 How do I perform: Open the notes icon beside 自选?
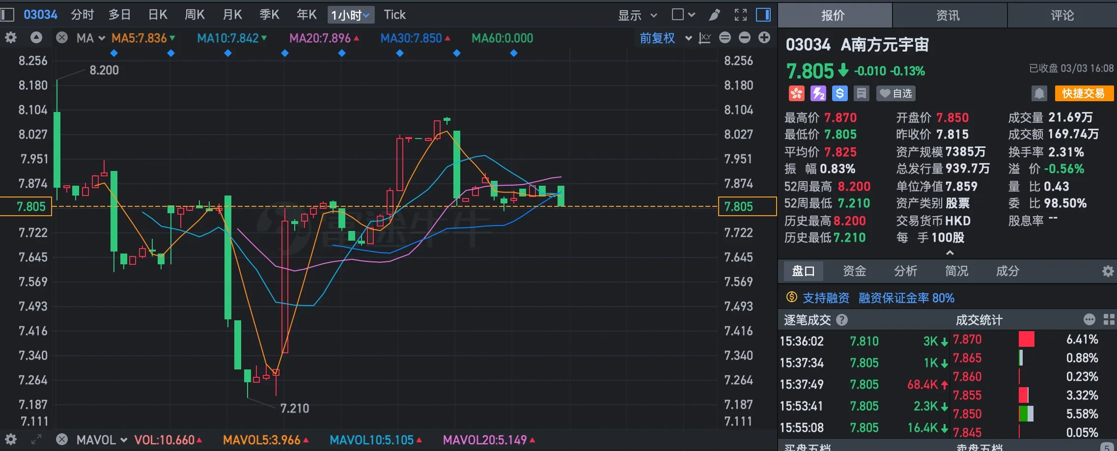(x=861, y=93)
